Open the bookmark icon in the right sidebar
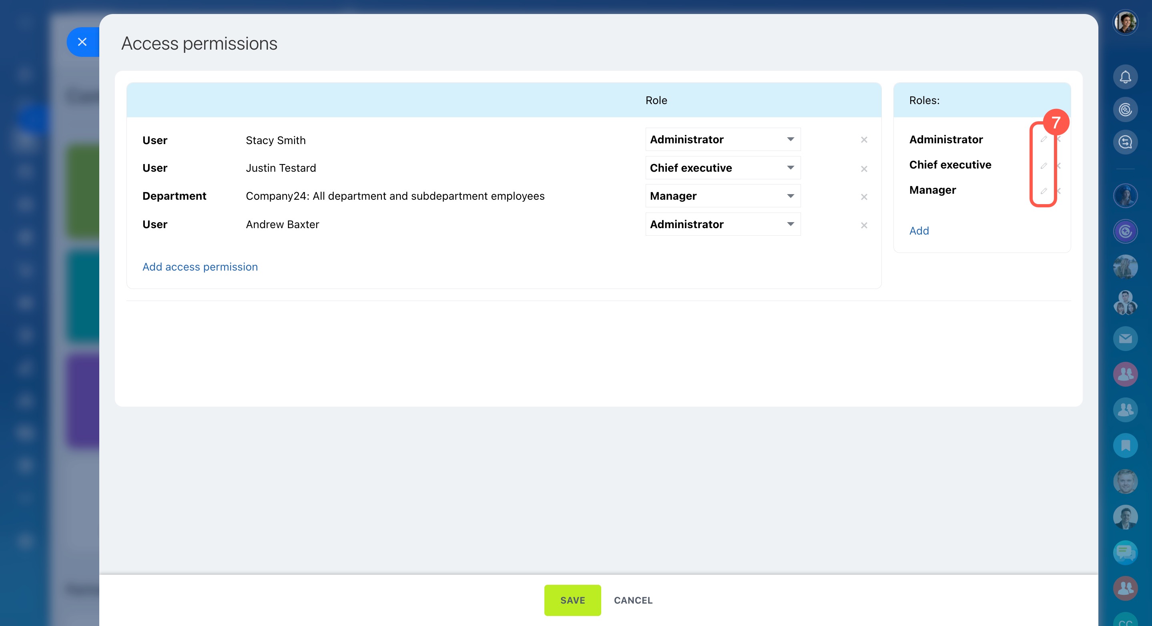1152x626 pixels. point(1125,445)
